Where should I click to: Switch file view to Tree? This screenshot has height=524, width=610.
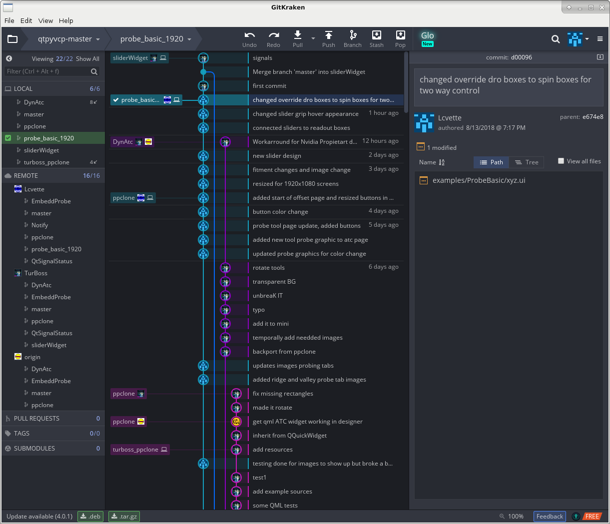[x=527, y=162]
